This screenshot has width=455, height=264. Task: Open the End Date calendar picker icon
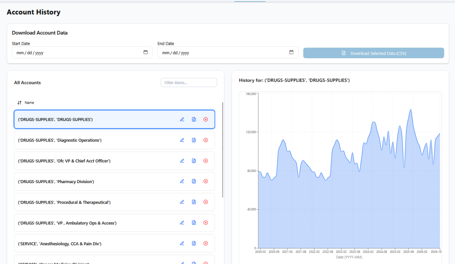tap(291, 52)
